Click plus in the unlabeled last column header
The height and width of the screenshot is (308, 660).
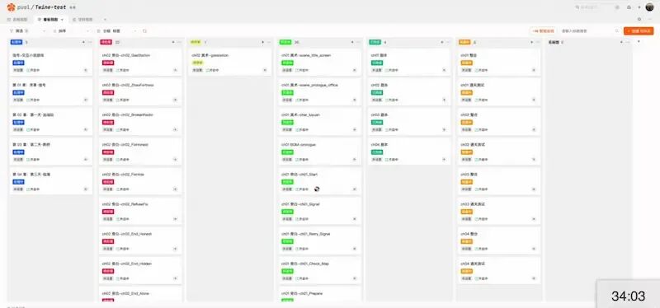(x=621, y=42)
